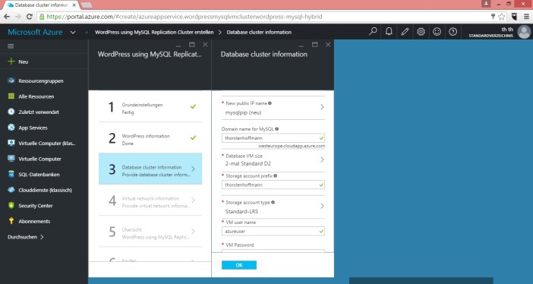Open Abonnements key icon
Screen dimensions: 533x284
[11, 221]
